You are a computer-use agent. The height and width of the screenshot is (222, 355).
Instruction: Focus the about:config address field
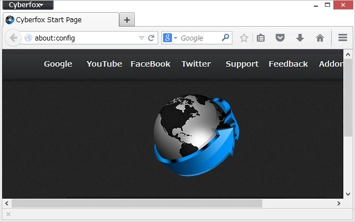pos(85,38)
